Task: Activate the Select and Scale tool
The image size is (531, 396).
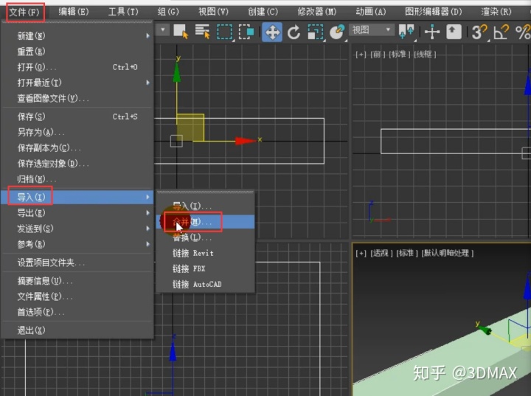Action: [316, 32]
